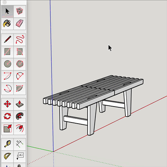Choose the Make Component tool

pos(20,11)
